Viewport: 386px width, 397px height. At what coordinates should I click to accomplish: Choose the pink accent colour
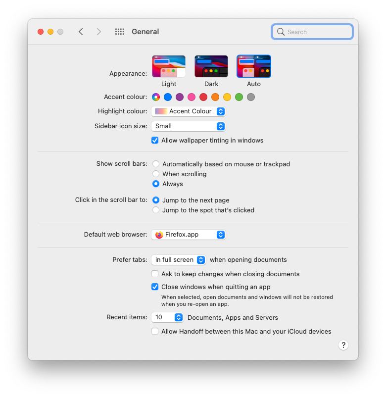(x=192, y=97)
